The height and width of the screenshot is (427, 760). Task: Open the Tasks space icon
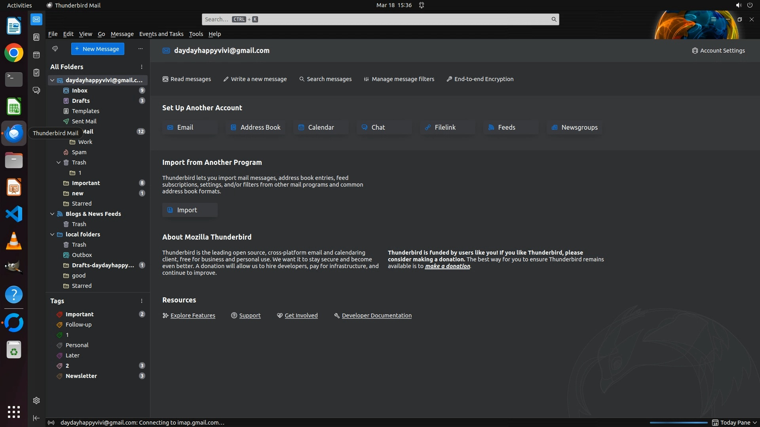(36, 73)
